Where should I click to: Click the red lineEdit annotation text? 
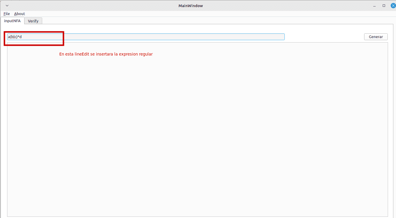[x=106, y=54]
